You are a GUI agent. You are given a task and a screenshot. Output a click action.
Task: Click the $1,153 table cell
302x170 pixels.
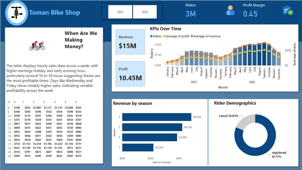(x=26, y=144)
